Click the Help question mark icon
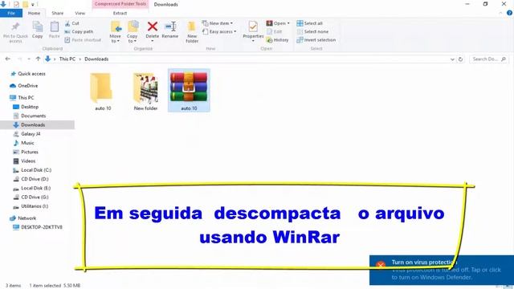514x289 pixels. [x=509, y=13]
